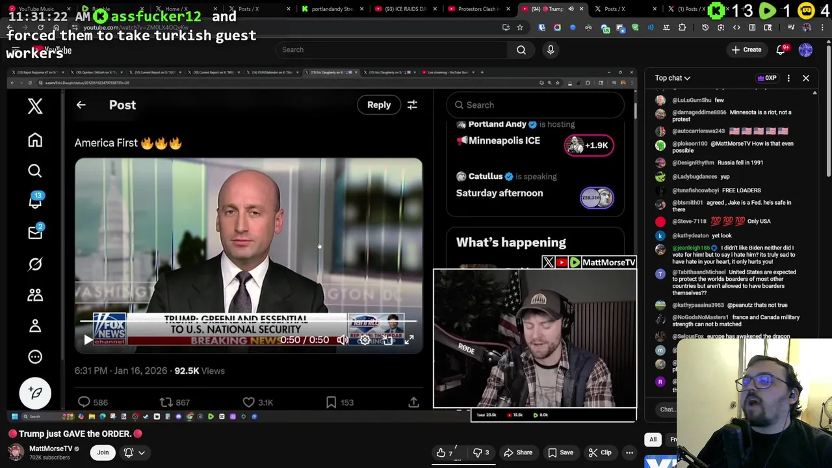Expand notification bell dropdown next to Join
This screenshot has width=832, height=468.
pos(134,452)
